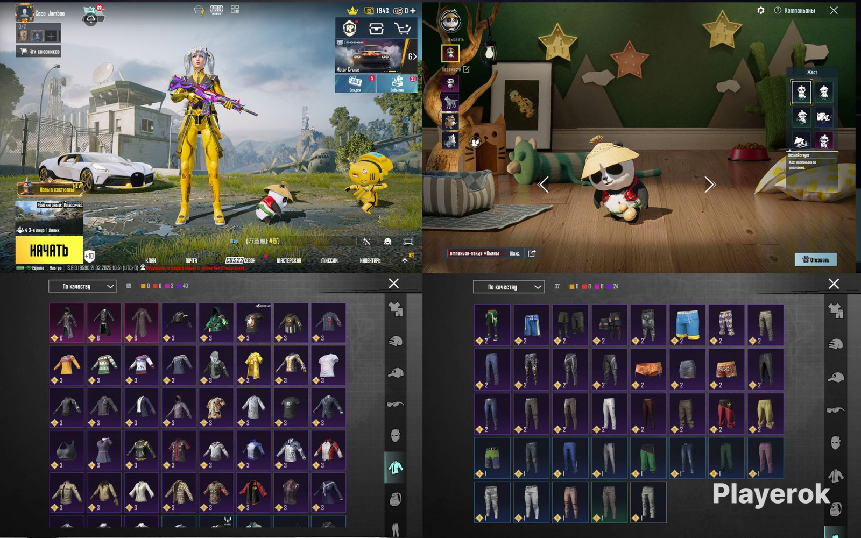Open ИНВЕНТАРЬ in the lobby bottom menu
Viewport: 861px width, 538px height.
pyautogui.click(x=370, y=260)
